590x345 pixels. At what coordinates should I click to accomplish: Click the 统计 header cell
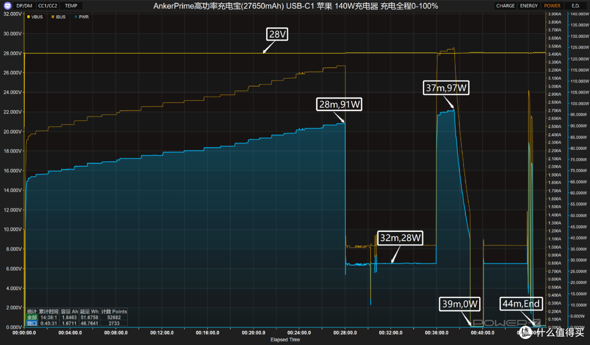32,312
